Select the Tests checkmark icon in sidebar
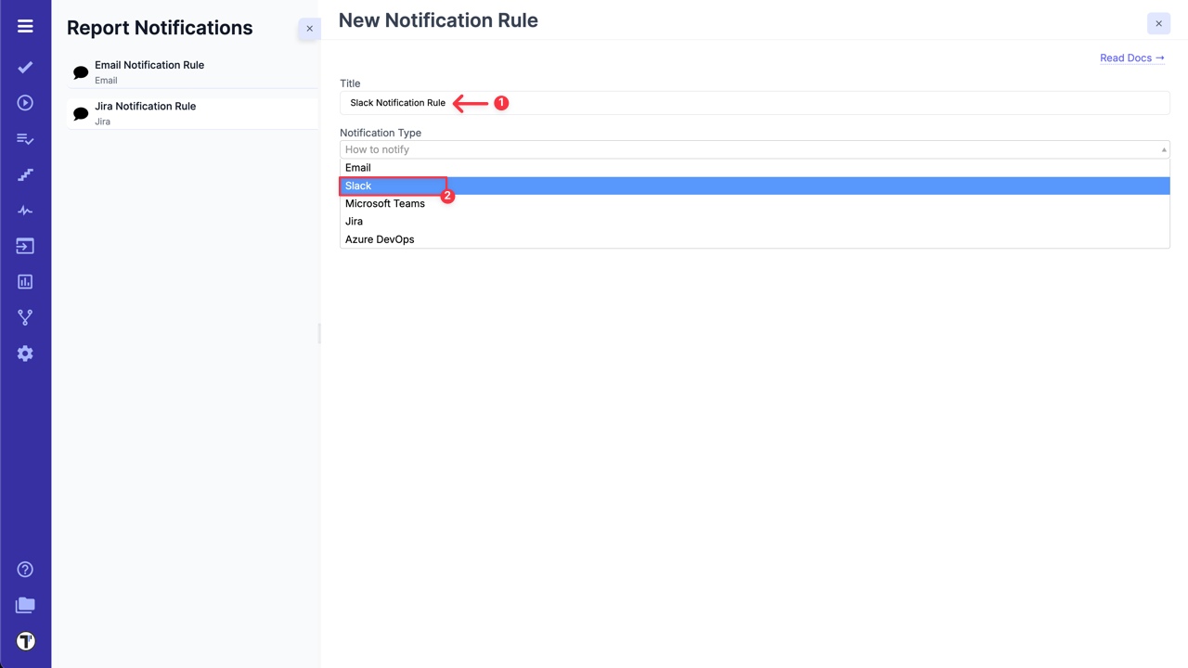 25,67
